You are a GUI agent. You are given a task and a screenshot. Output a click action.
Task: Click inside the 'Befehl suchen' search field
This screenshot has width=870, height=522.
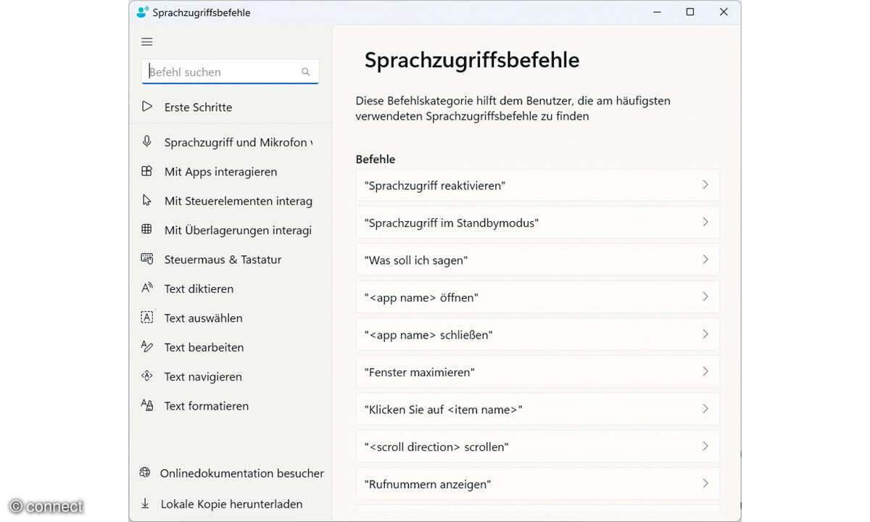217,71
